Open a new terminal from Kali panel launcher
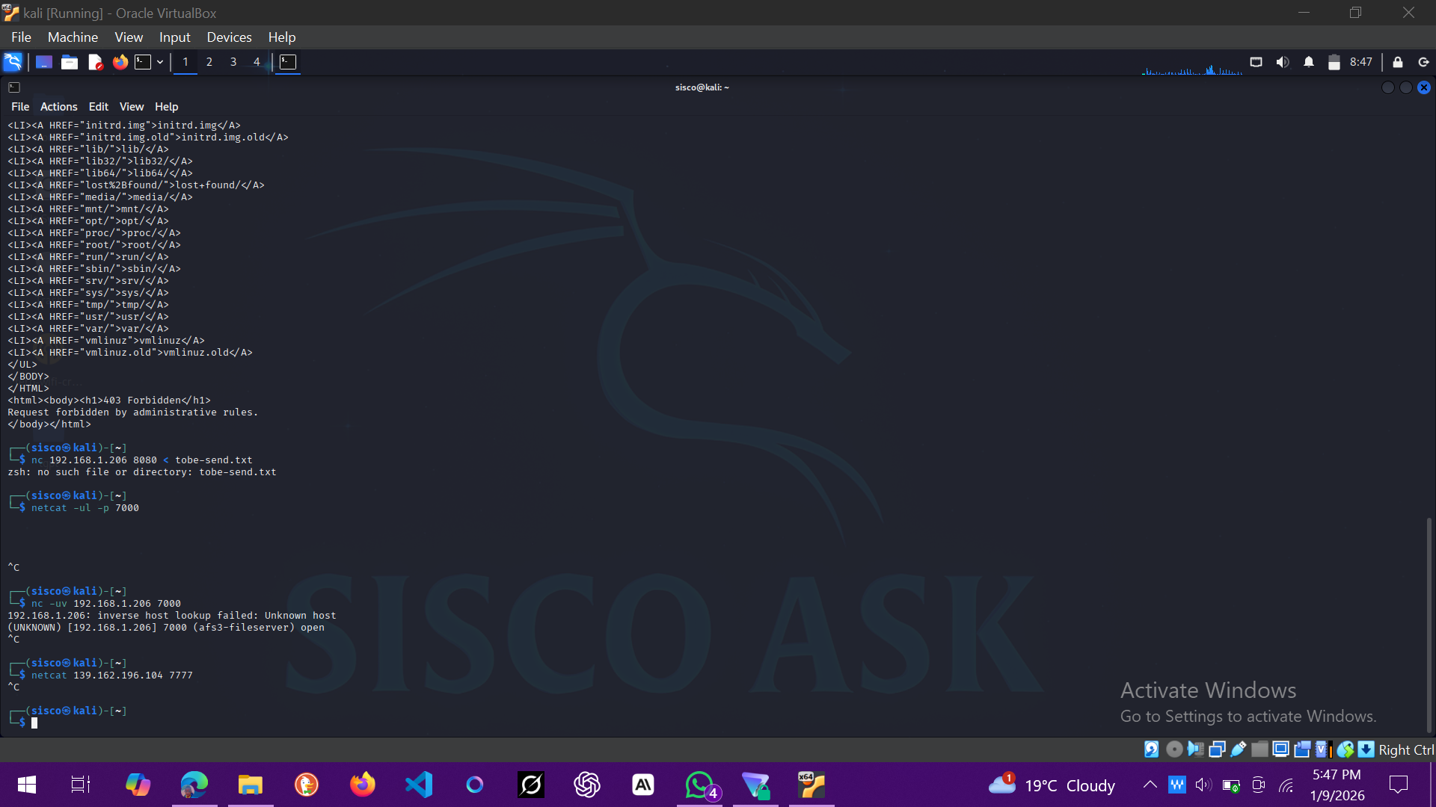The width and height of the screenshot is (1436, 807). pos(143,62)
